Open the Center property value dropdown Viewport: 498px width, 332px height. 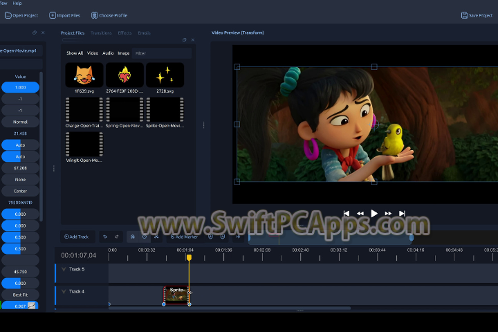click(x=20, y=192)
